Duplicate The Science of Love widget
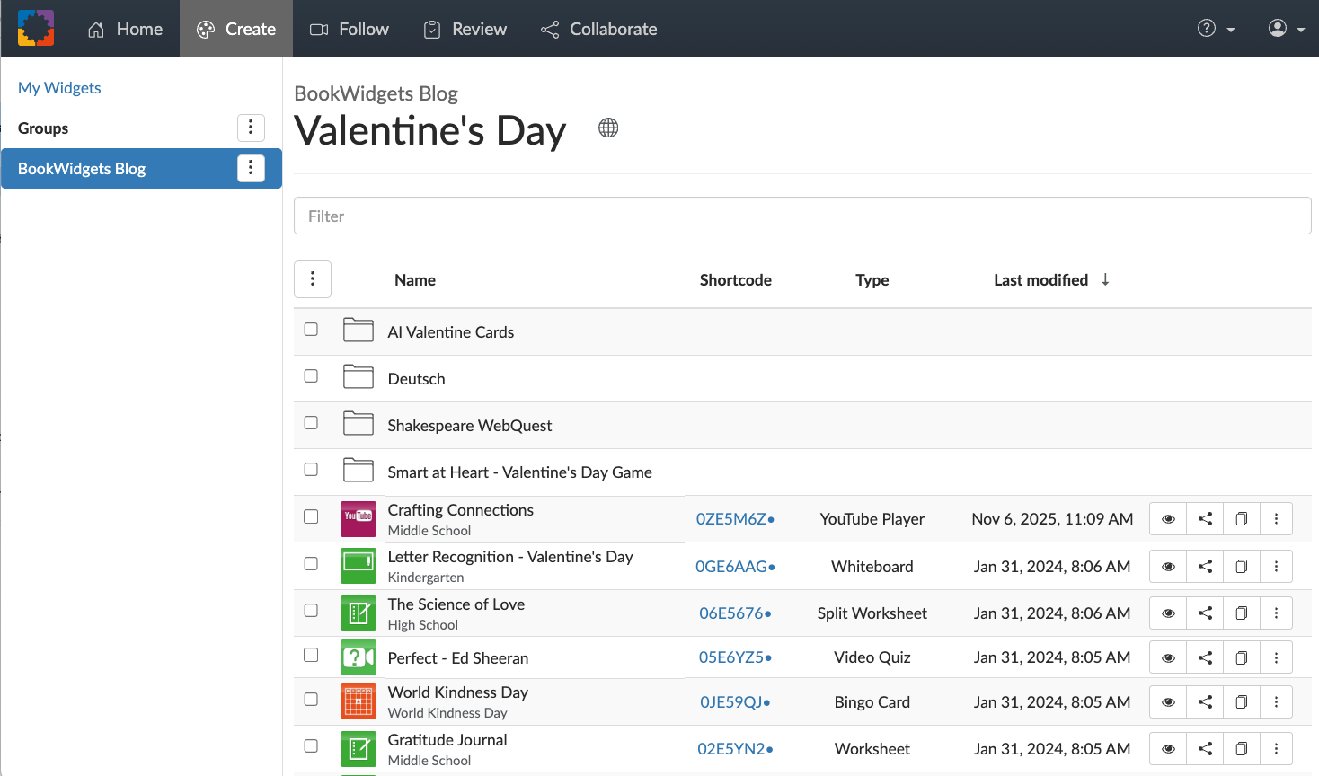This screenshot has height=776, width=1319. pyautogui.click(x=1241, y=613)
